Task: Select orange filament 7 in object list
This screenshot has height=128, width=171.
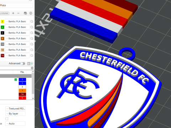Action: [x=22, y=91]
